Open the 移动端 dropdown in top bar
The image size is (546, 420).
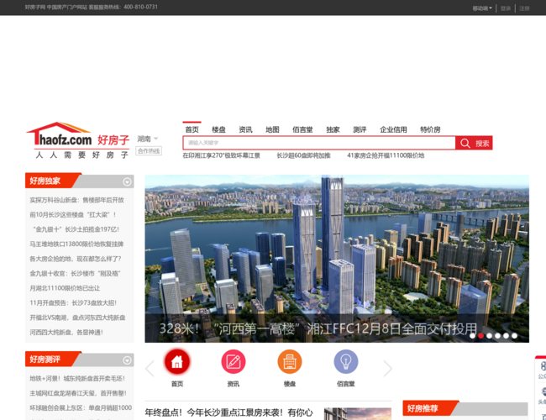tap(482, 8)
